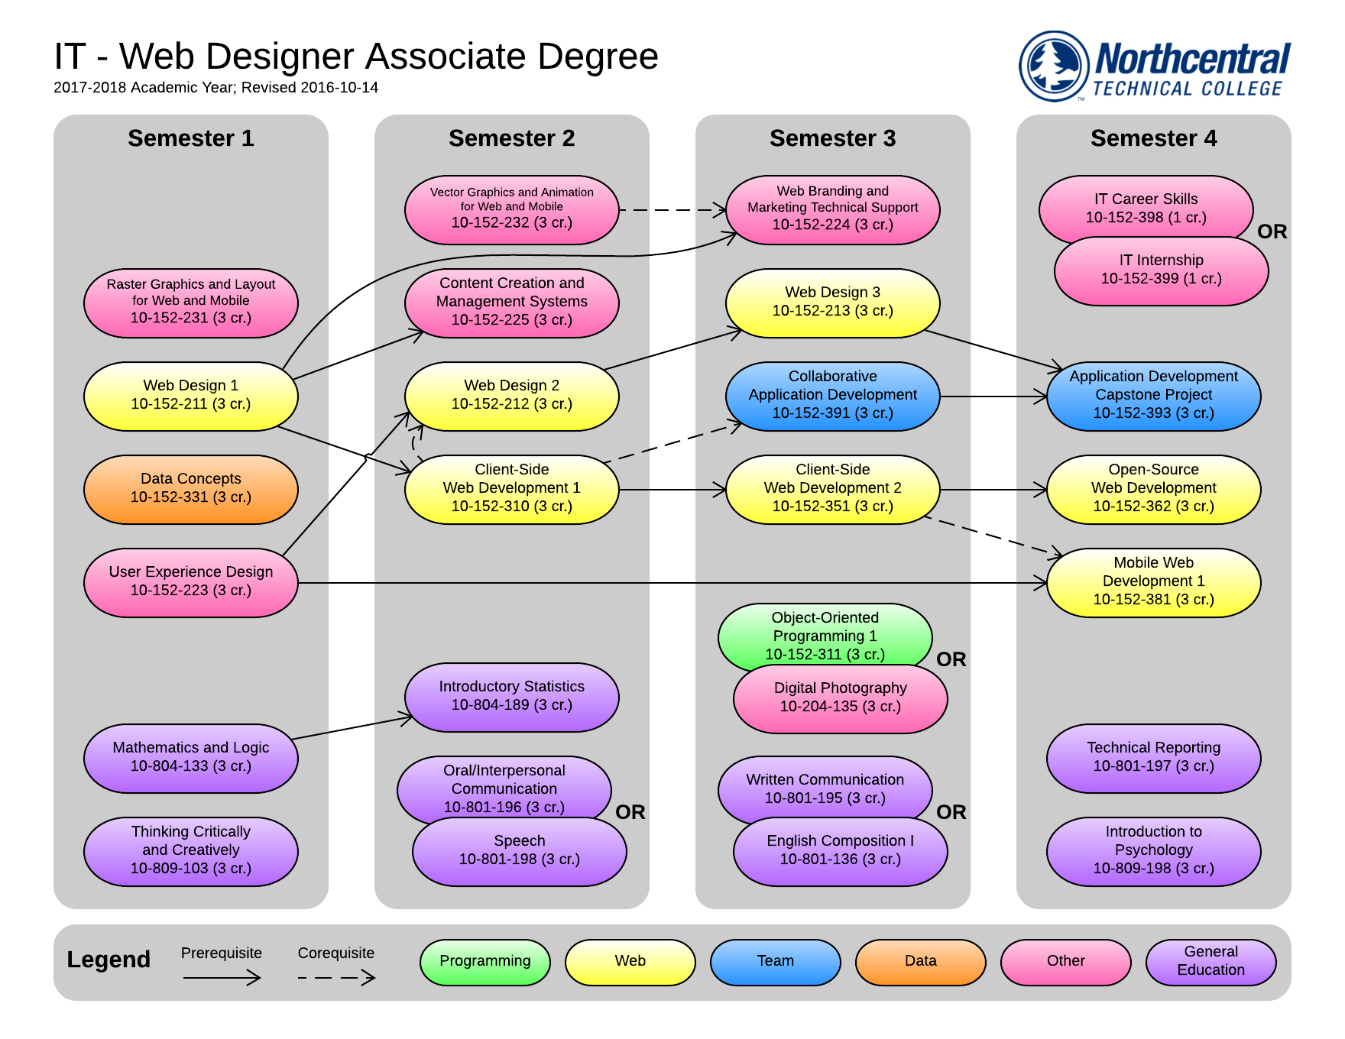
Task: Select Mobile Web Development 1 node
Action: pyautogui.click(x=1153, y=582)
